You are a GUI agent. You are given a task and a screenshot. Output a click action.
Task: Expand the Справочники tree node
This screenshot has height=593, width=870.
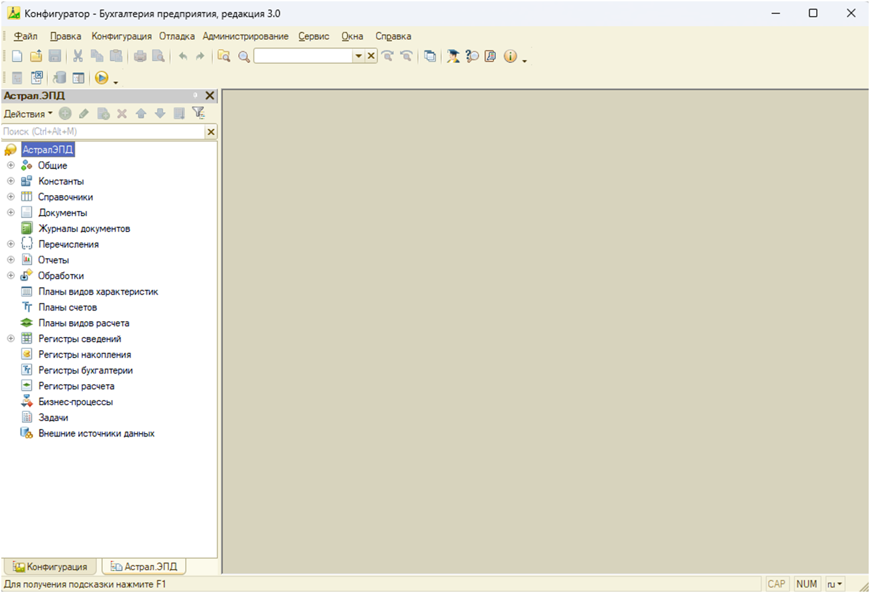point(11,197)
